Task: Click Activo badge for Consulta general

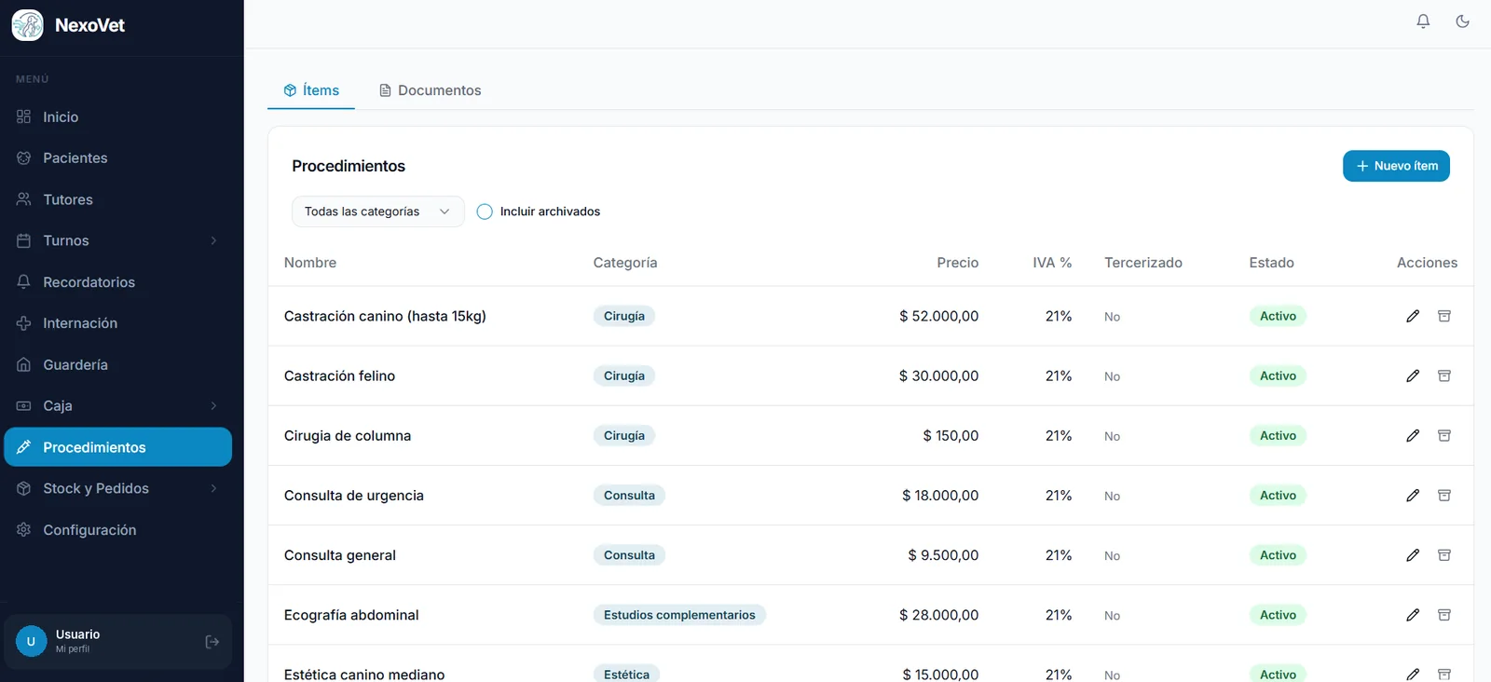Action: pyautogui.click(x=1278, y=555)
